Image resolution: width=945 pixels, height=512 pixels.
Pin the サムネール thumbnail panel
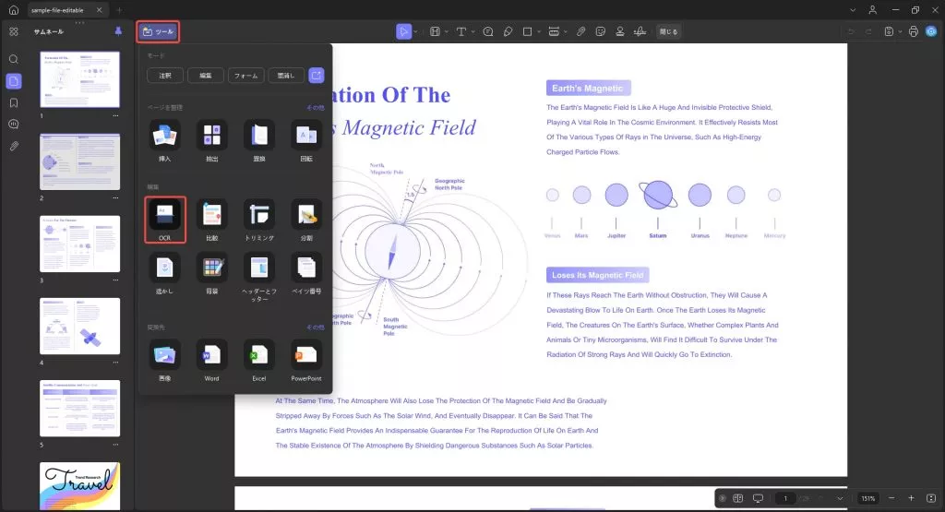click(119, 31)
